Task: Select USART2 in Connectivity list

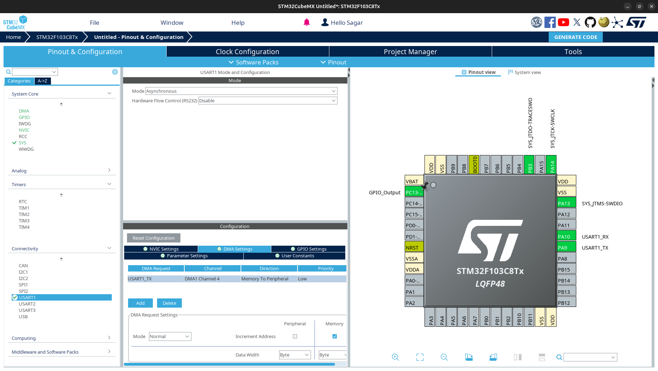Action: tap(27, 304)
